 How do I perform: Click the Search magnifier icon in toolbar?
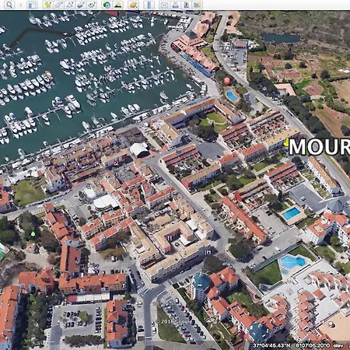9,5
